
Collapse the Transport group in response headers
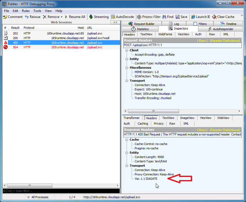127,166
